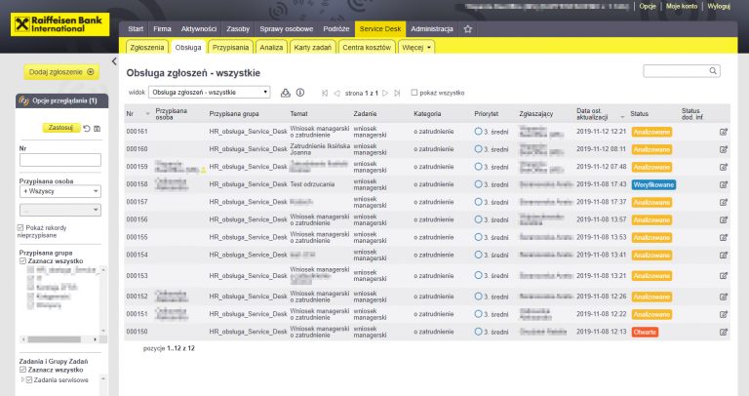Toggle 'Zaznacz wszystko' under Przypisana grupa
Screen dimensions: 749x396
click(x=22, y=260)
